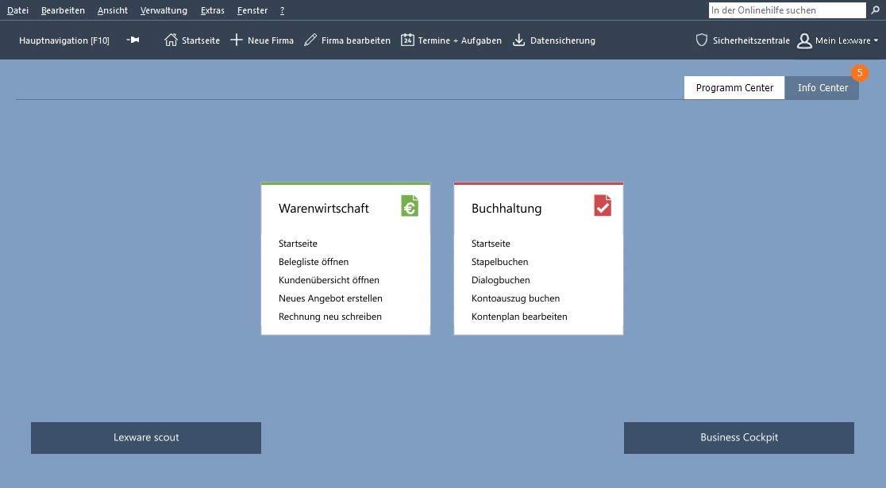Click Termine + Aufgaben text in toolbar
This screenshot has width=886, height=488.
coord(460,40)
